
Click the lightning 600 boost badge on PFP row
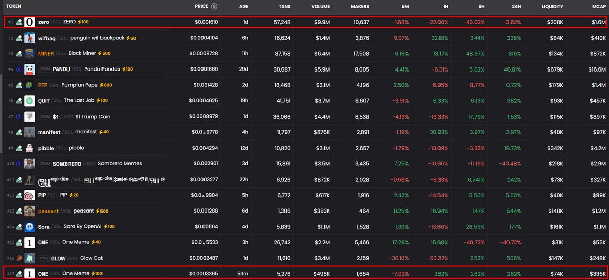pos(106,85)
